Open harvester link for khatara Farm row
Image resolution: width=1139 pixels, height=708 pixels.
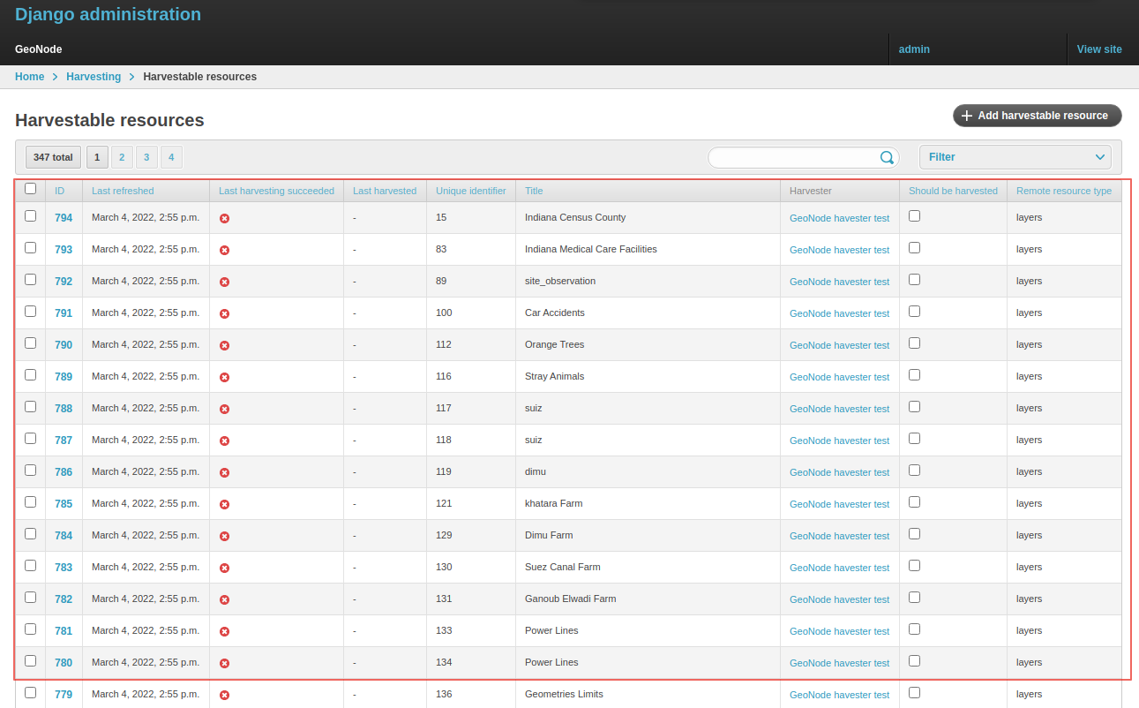tap(839, 504)
